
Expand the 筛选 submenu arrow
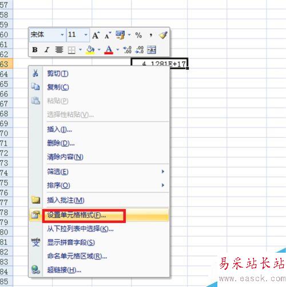[163, 172]
